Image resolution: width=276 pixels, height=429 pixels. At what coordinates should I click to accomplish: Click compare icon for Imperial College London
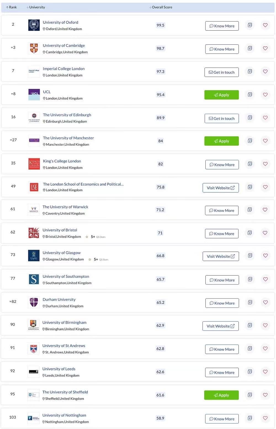[250, 71]
